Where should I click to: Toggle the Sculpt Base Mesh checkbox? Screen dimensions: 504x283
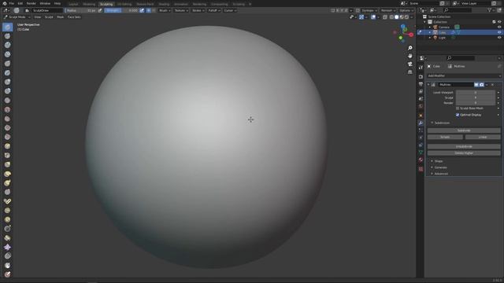click(458, 108)
